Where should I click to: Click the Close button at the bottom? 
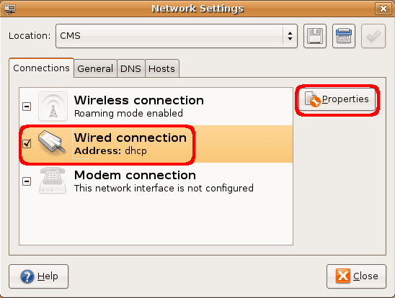[356, 276]
